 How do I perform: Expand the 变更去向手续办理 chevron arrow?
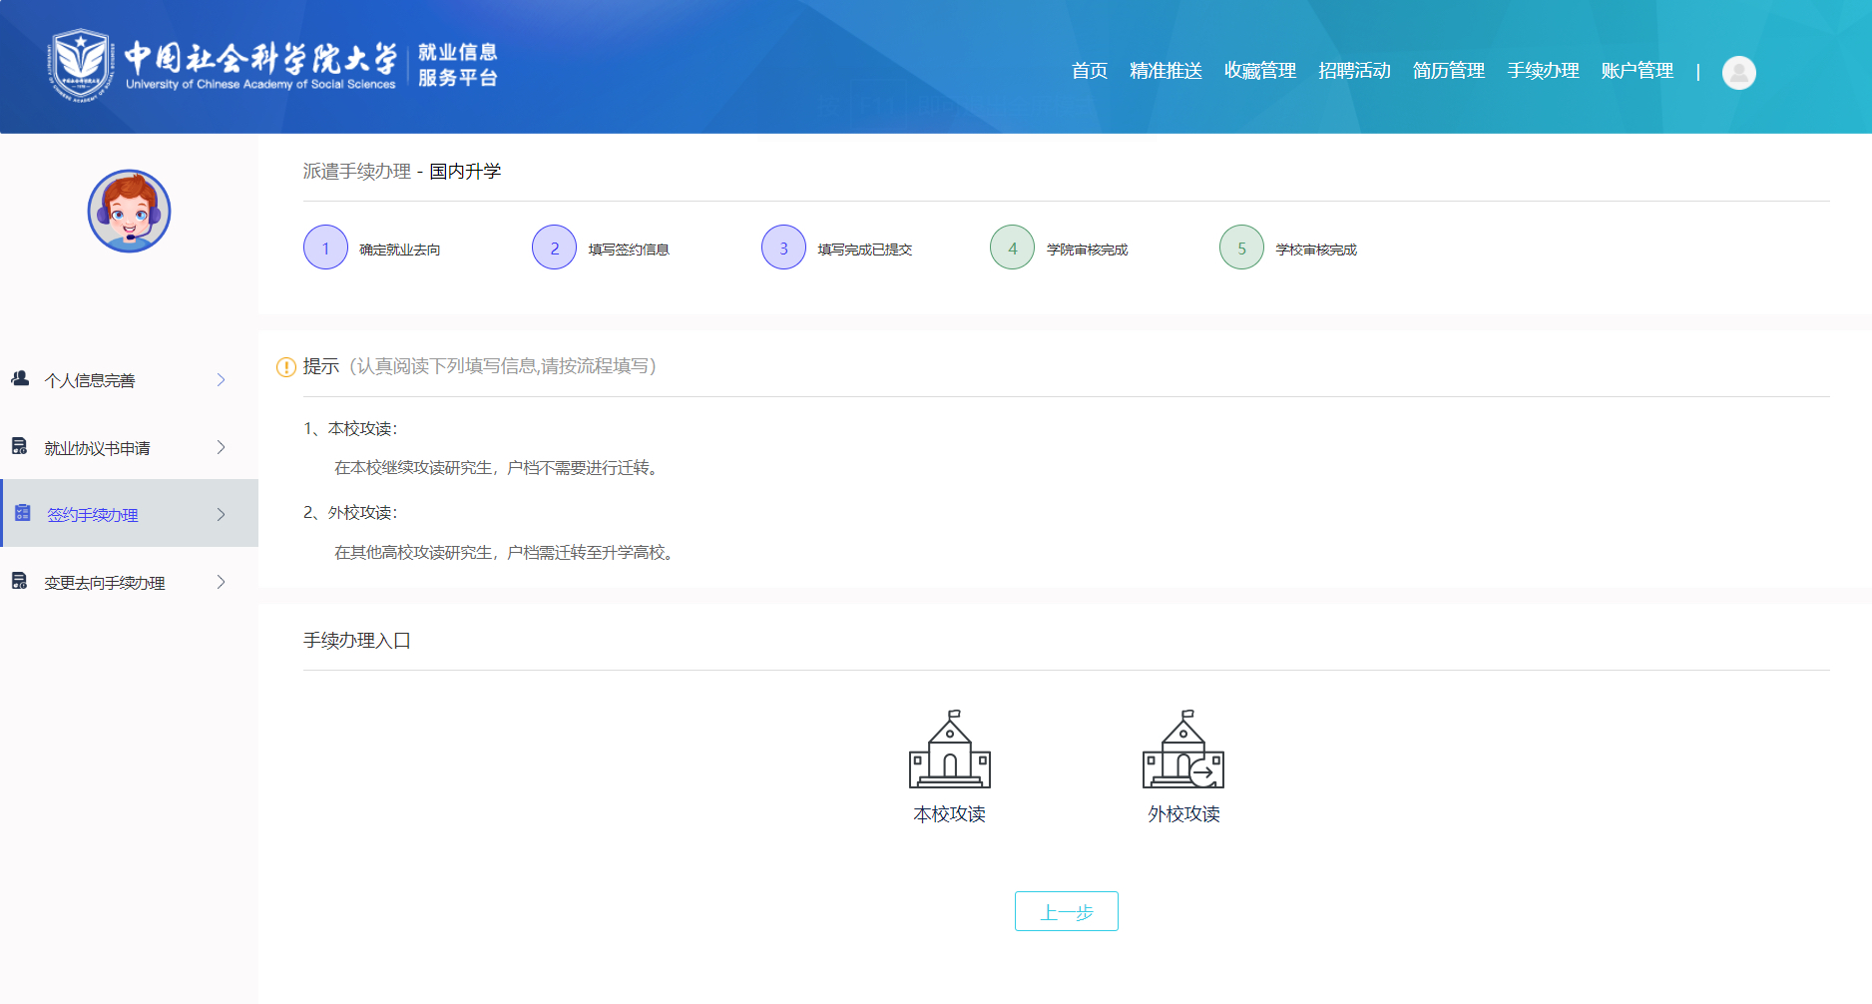coord(221,582)
